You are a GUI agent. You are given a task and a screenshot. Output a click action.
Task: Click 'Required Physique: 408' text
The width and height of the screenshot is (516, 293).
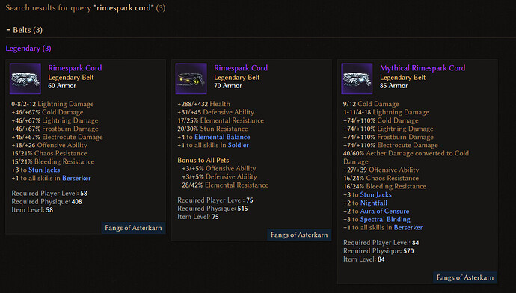46,202
